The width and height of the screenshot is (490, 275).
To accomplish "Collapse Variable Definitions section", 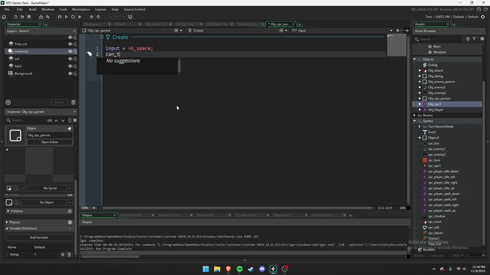I will [x=7, y=228].
